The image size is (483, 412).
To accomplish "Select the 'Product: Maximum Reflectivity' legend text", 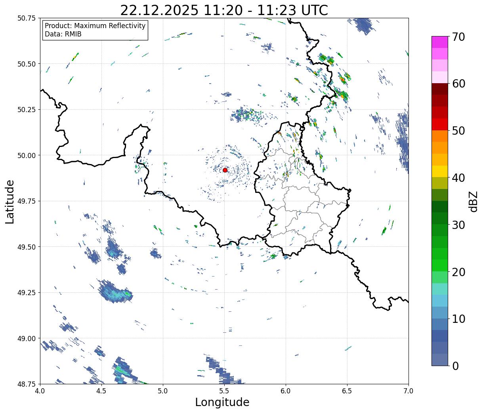I will (x=95, y=26).
